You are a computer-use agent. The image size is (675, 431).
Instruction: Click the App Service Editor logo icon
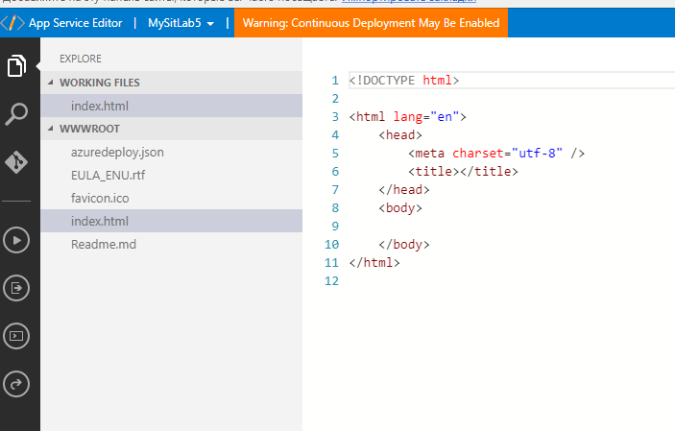point(12,23)
